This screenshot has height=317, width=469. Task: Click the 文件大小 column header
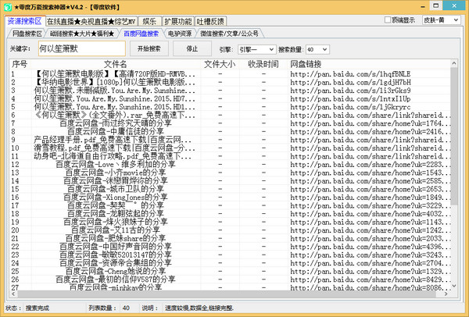219,63
